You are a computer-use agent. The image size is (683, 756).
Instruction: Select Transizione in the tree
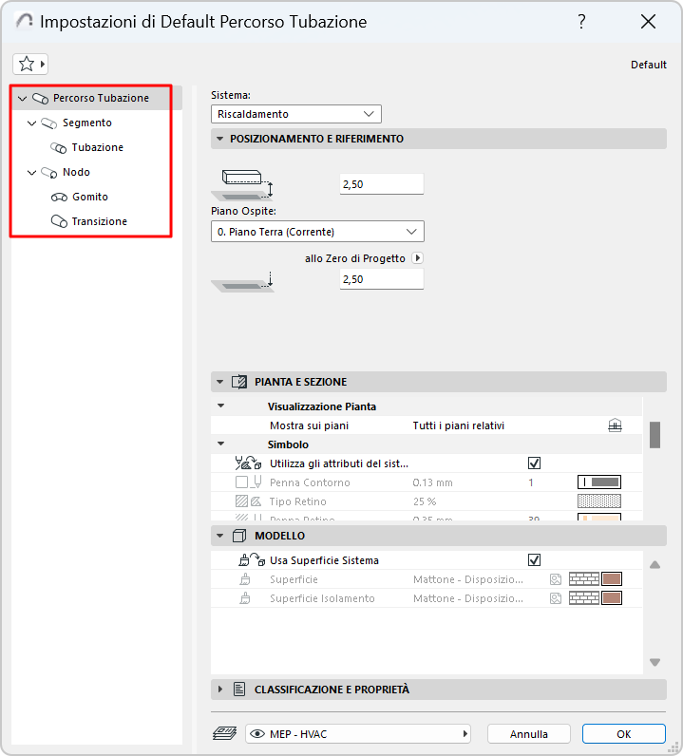100,221
